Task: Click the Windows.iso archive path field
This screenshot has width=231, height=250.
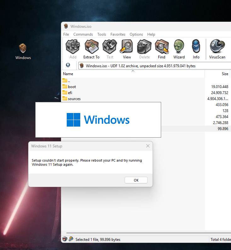Action: (x=155, y=66)
